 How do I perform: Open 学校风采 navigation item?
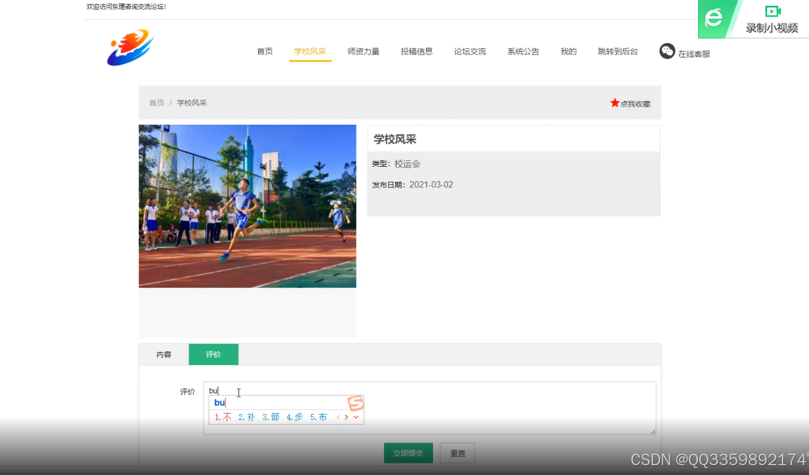[310, 51]
